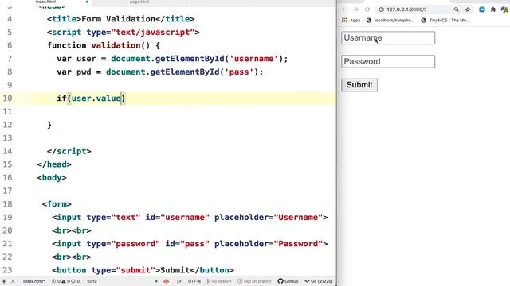
Task: Open the localhost/Xampho bookmark
Action: 390,21
